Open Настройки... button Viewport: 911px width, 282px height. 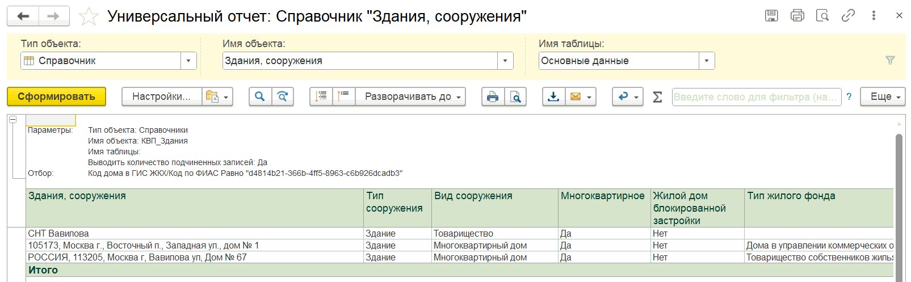click(162, 96)
